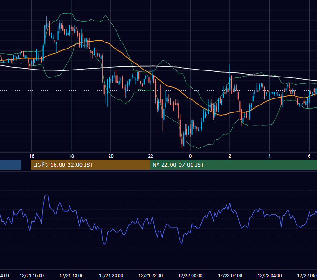Viewport: 317px width, 280px height.
Task: Click the 12/21 16:00 date label
Action: click(x=32, y=275)
